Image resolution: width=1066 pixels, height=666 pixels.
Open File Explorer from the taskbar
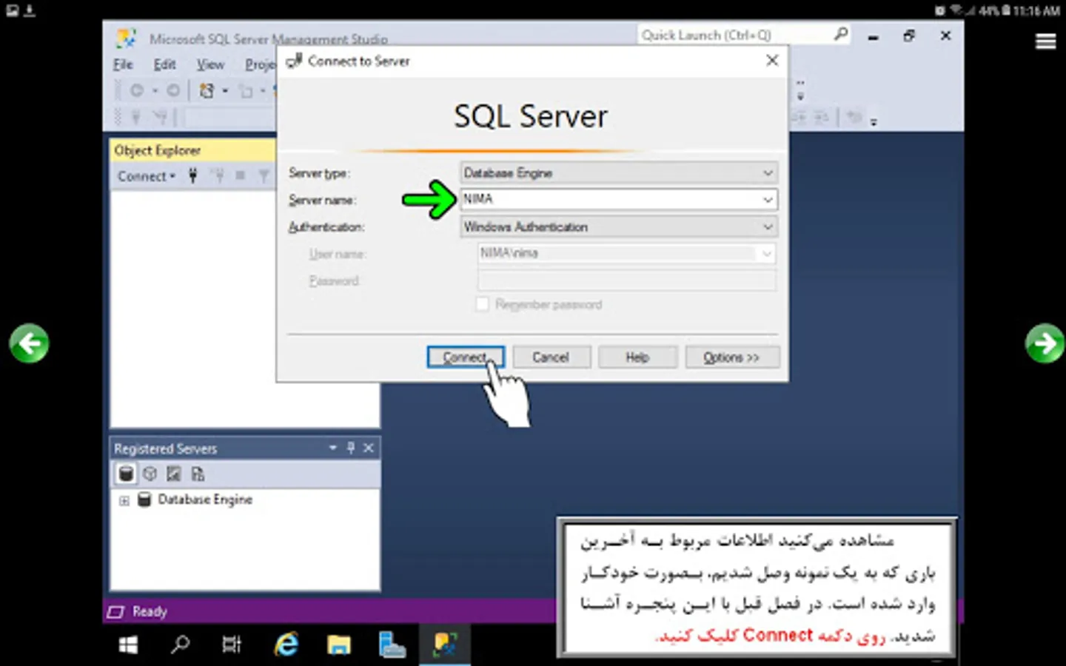coord(339,645)
